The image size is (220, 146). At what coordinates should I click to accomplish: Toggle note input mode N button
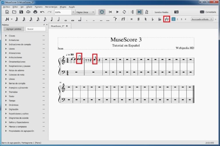(7, 19)
